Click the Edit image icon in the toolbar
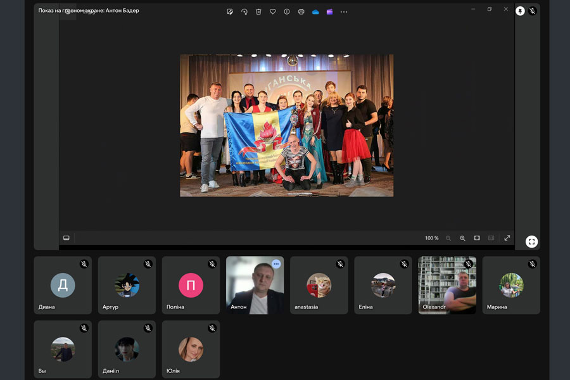 pos(230,11)
